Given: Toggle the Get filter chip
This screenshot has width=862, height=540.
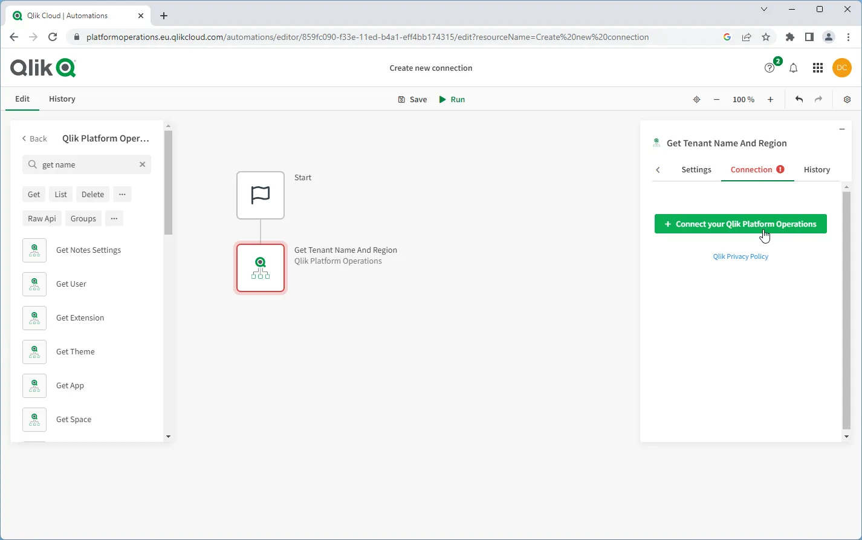Looking at the screenshot, I should (33, 194).
